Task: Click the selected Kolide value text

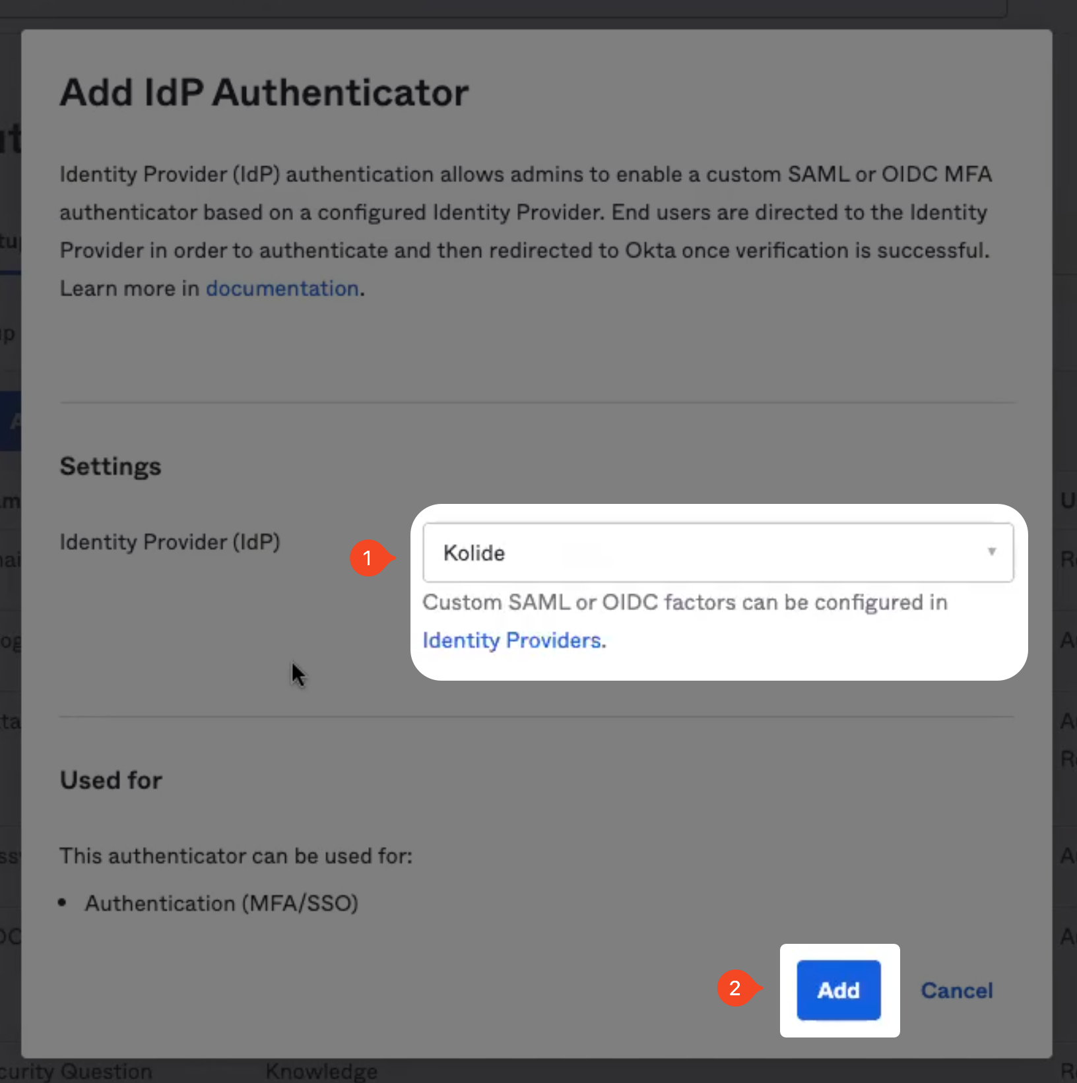Action: pyautogui.click(x=474, y=553)
